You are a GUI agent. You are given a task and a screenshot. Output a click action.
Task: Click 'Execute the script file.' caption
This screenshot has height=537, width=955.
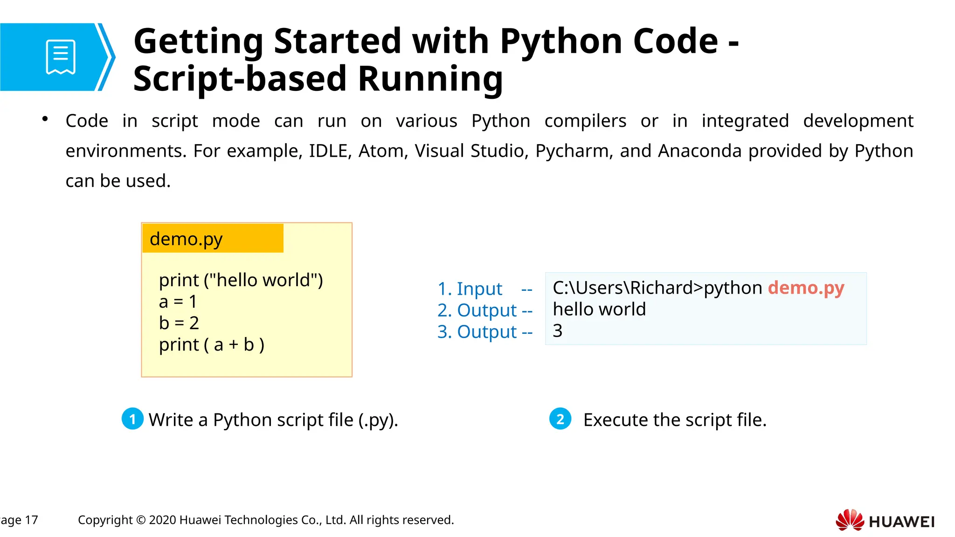[675, 420]
